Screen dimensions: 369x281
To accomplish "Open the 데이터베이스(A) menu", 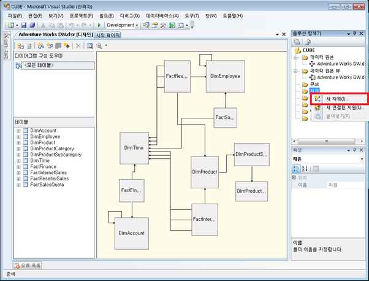I will (x=162, y=16).
